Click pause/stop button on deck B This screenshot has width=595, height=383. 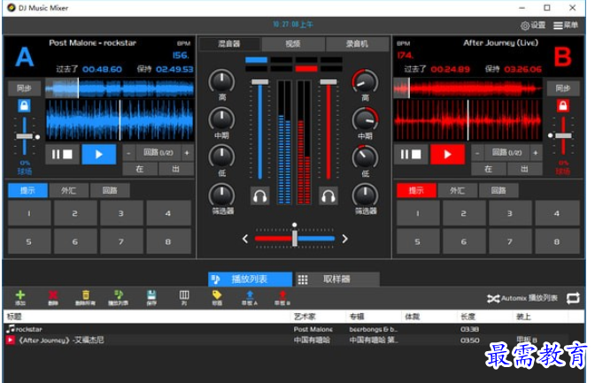411,154
